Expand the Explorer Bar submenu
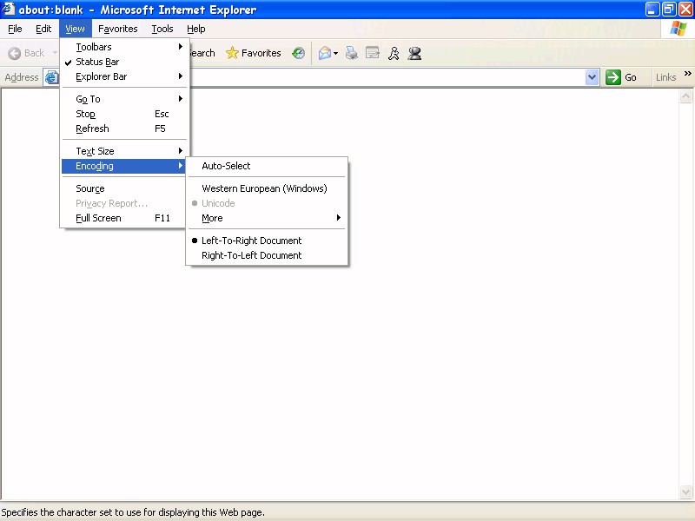 125,76
